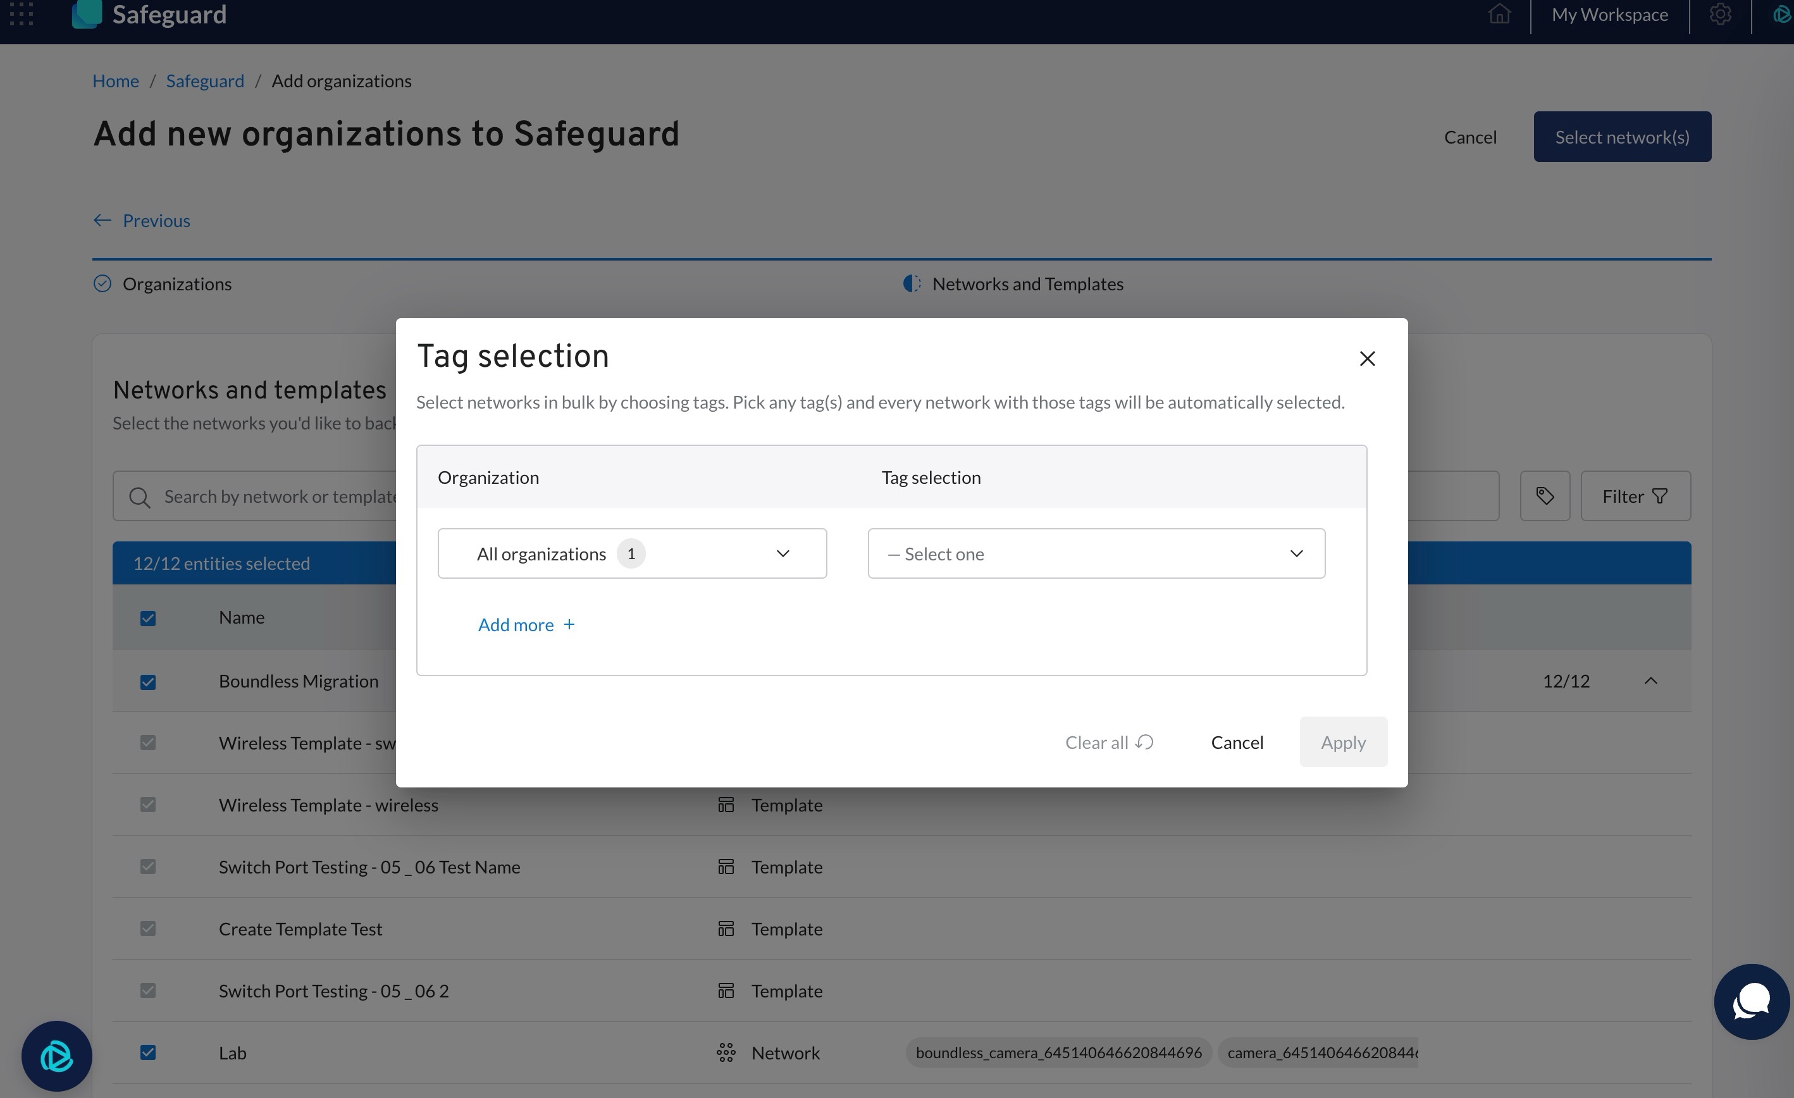1794x1098 pixels.
Task: Open the tag filter icon button
Action: coord(1544,496)
